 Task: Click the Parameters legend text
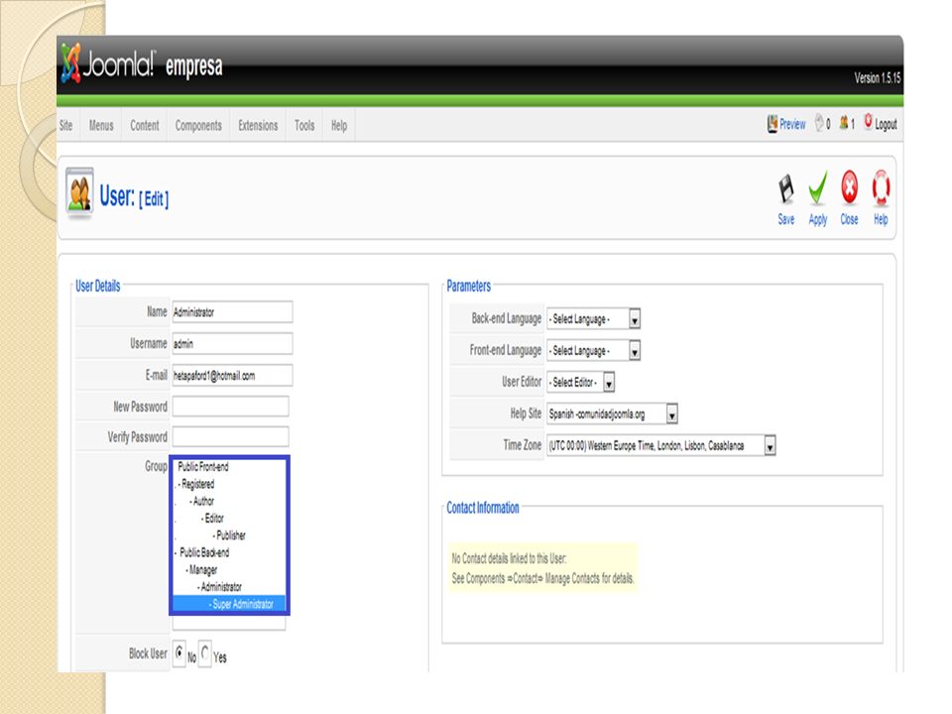tap(469, 286)
